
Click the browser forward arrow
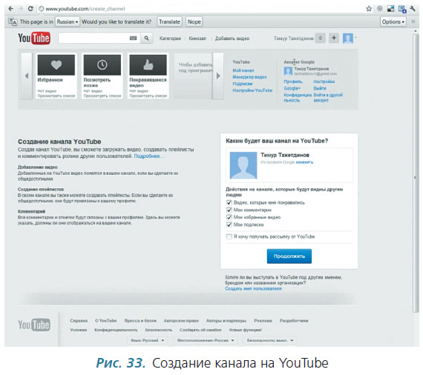click(21, 9)
